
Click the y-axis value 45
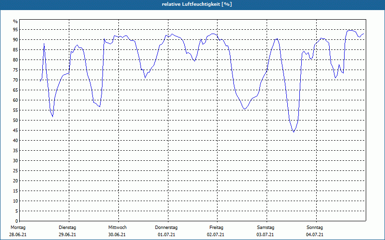(x=15, y=130)
